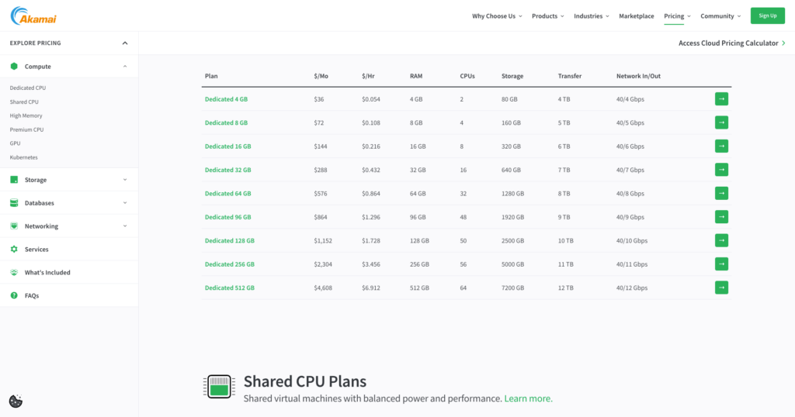Open cookie preferences icon
The height and width of the screenshot is (417, 795).
click(x=16, y=401)
